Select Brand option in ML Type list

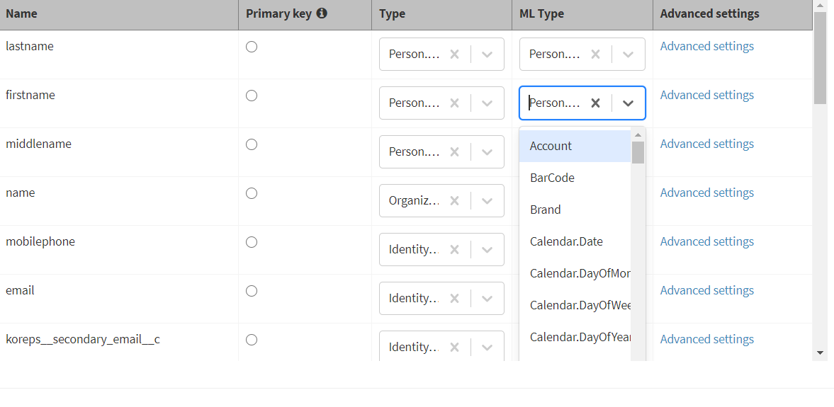tap(545, 210)
